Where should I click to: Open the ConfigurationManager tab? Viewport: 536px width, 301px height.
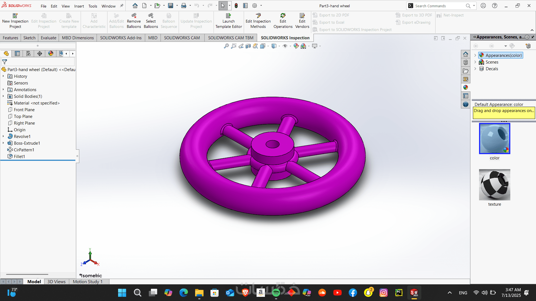tap(28, 54)
